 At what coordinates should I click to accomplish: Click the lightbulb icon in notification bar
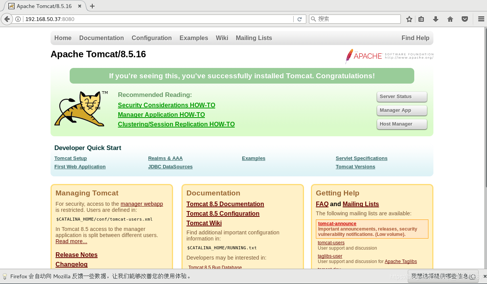tap(5, 276)
